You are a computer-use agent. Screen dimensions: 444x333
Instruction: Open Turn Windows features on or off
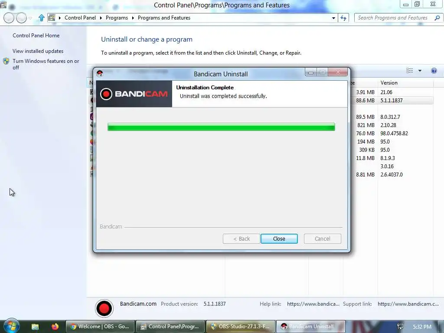(x=46, y=64)
